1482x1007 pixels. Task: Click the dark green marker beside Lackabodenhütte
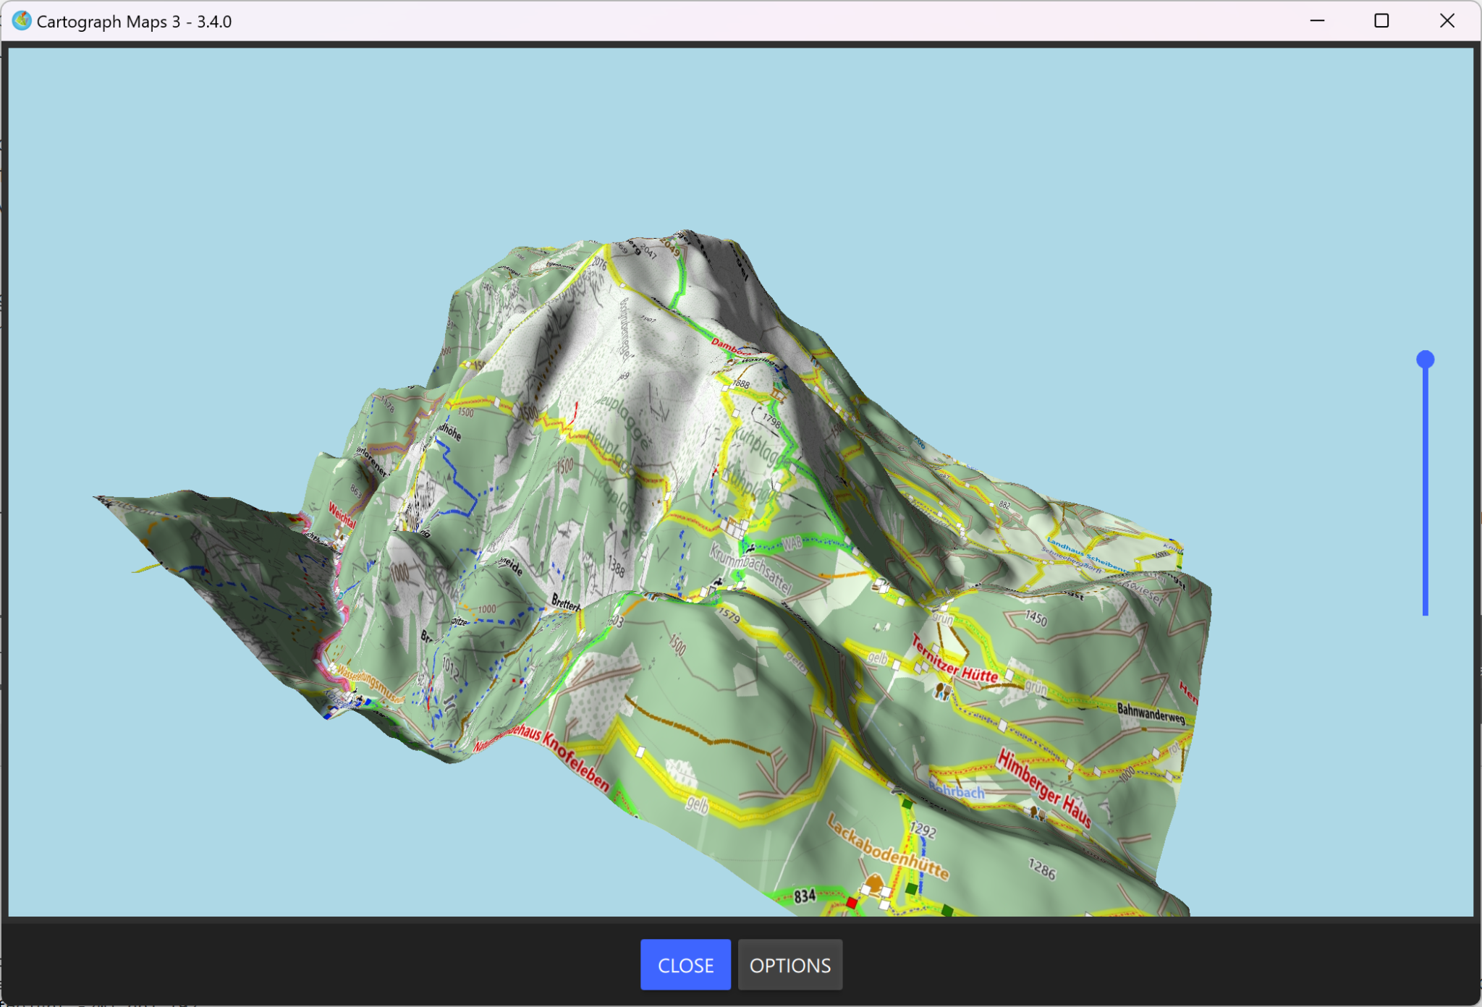tap(911, 889)
